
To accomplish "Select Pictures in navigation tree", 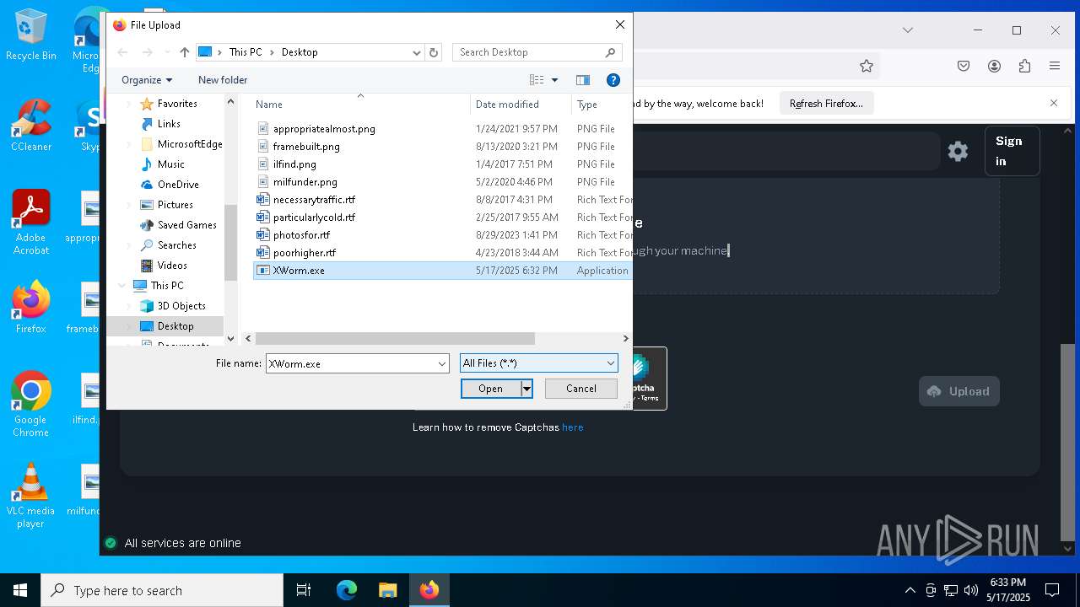I will [x=175, y=205].
